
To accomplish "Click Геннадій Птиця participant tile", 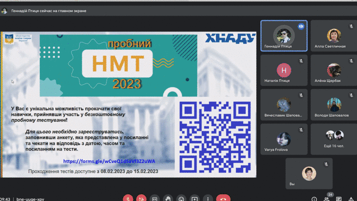I will [x=284, y=36].
